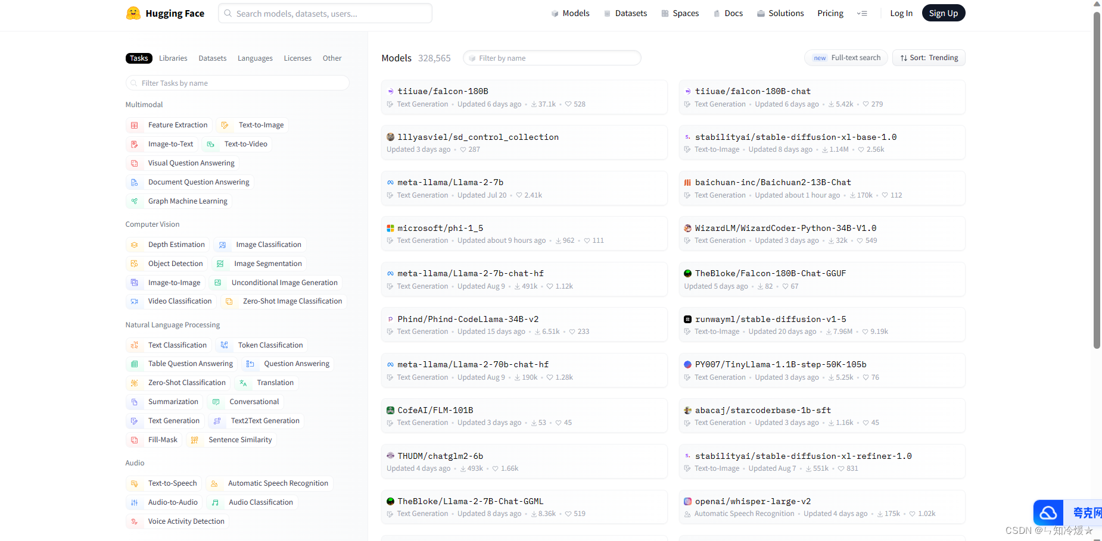The height and width of the screenshot is (541, 1102).
Task: Click the models Filter by name field
Action: click(x=552, y=58)
